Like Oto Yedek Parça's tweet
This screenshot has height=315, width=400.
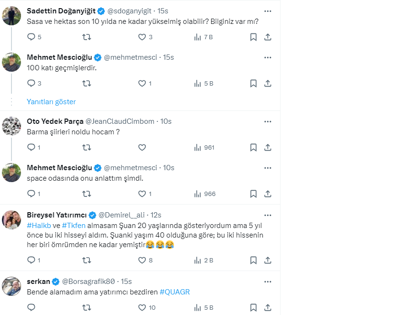(142, 148)
